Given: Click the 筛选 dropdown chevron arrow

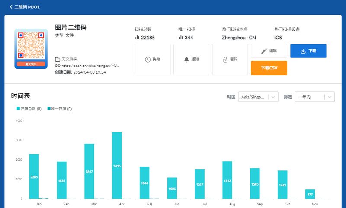Looking at the screenshot, I should tap(330, 97).
